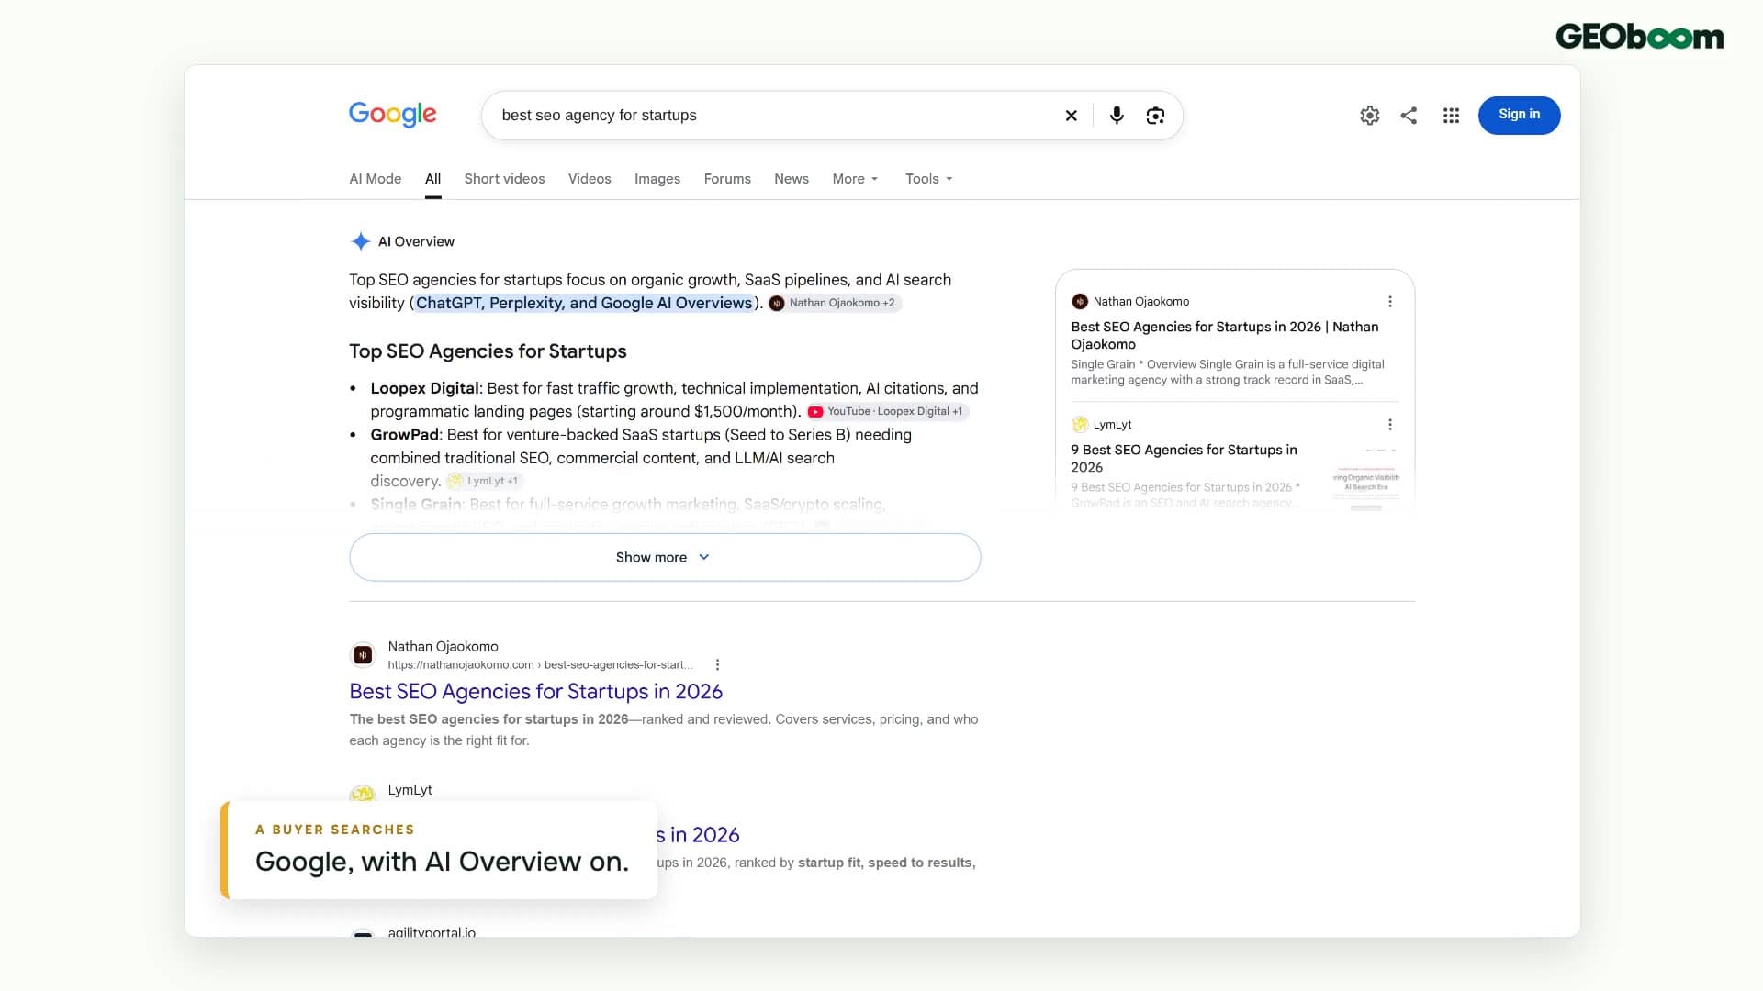Click the Loopex Digital agency name
Viewport: 1763px width, 991px height.
(424, 388)
